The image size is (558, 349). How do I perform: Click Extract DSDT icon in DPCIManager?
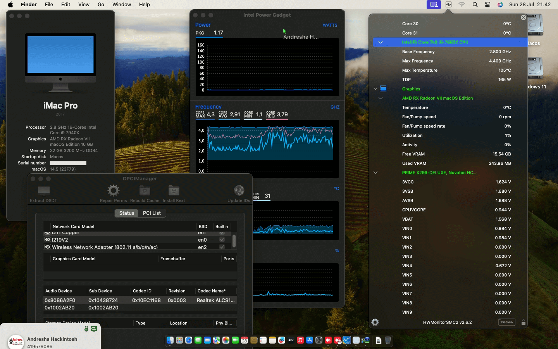tap(44, 190)
